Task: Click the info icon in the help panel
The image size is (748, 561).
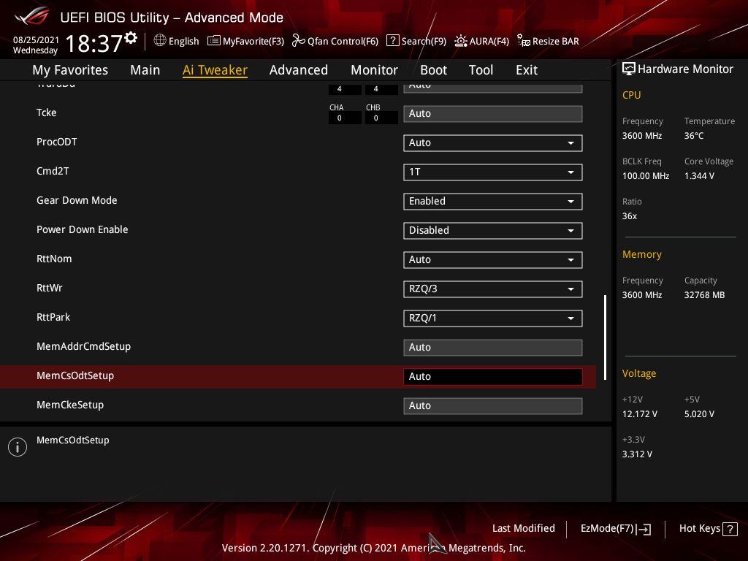Action: coord(18,447)
